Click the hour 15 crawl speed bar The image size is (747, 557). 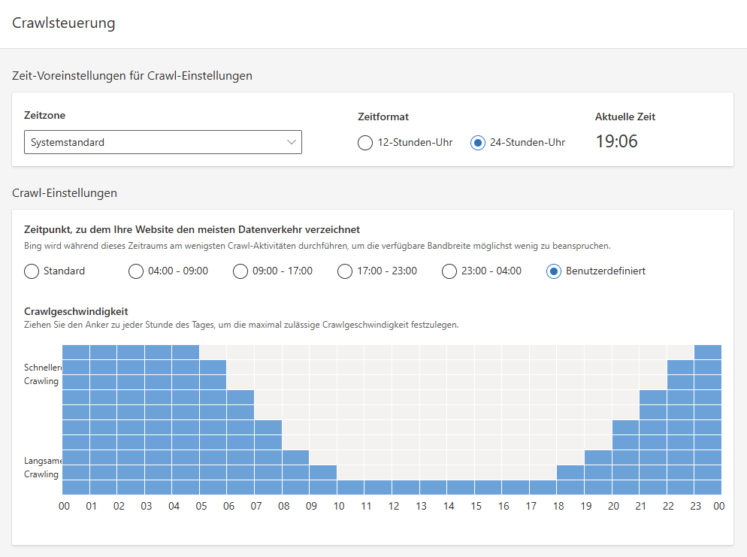click(x=488, y=487)
